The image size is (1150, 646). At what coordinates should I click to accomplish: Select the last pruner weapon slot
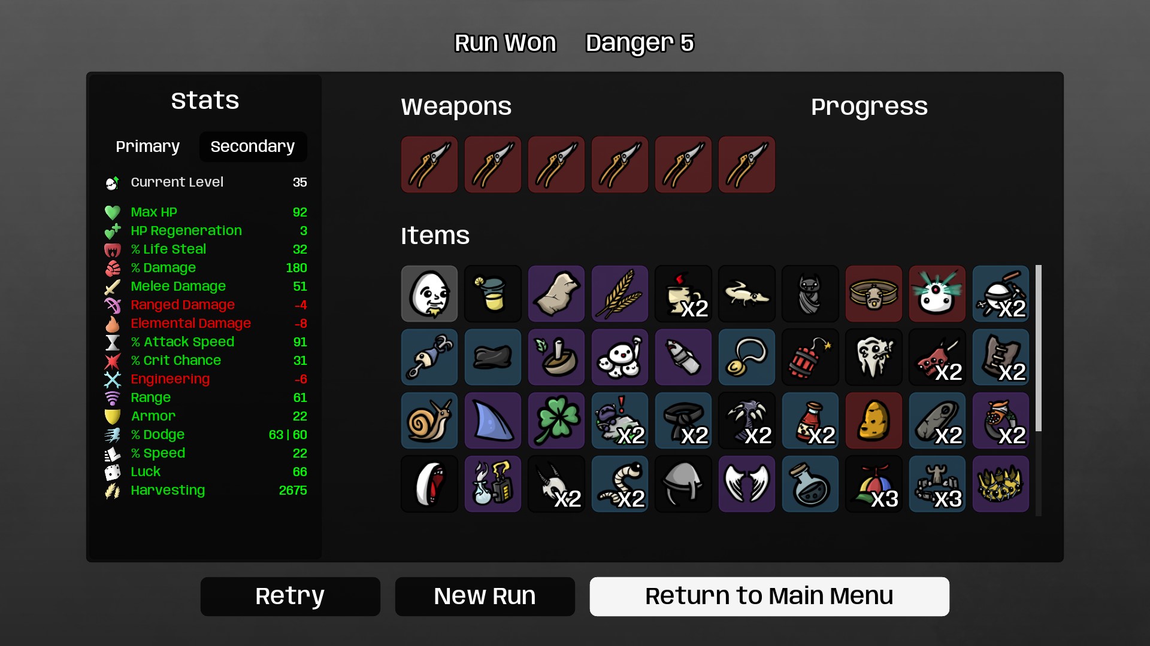[747, 164]
